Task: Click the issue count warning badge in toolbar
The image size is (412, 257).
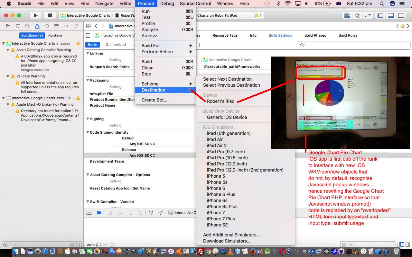Action: click(x=258, y=15)
